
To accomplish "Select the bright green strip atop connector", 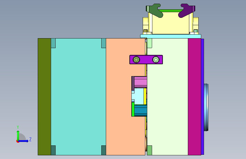I will (171, 11).
